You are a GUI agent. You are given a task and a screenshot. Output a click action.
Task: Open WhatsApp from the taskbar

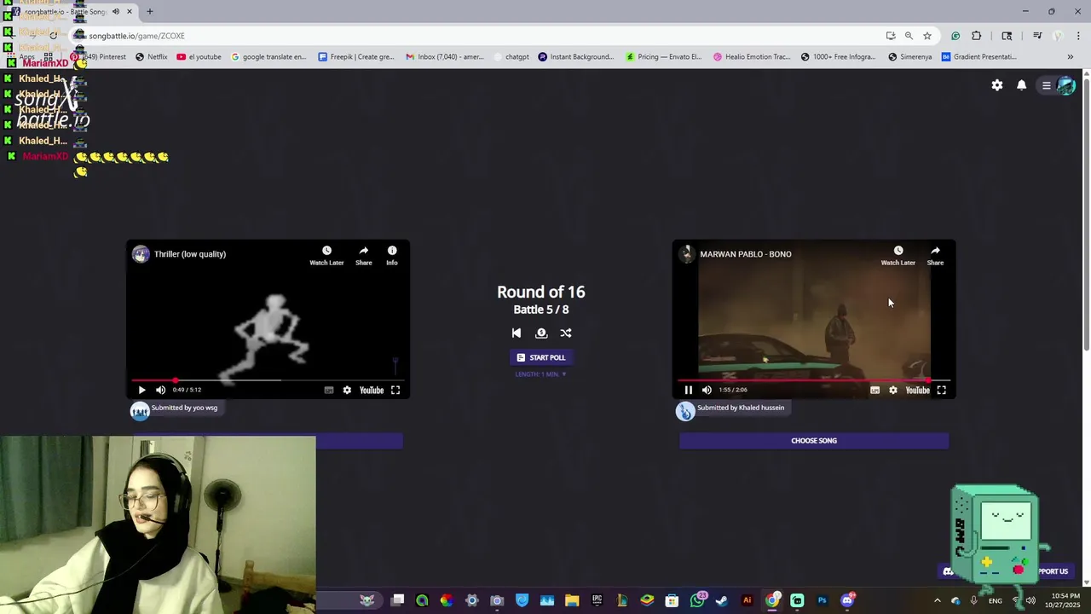point(697,600)
